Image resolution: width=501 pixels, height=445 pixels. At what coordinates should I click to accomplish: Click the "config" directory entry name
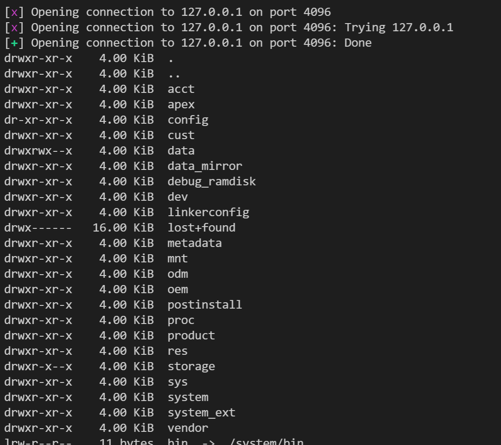(x=188, y=120)
